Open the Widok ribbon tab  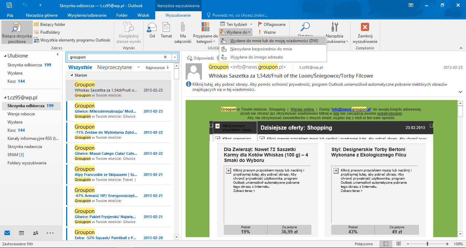click(143, 15)
